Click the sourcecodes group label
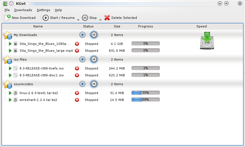245x147 pixels. coord(23,84)
